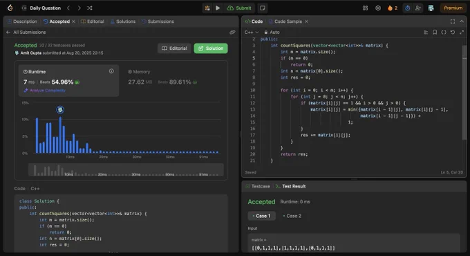This screenshot has width=470, height=256.
Task: Select the Code tab in editor
Action: 254,21
